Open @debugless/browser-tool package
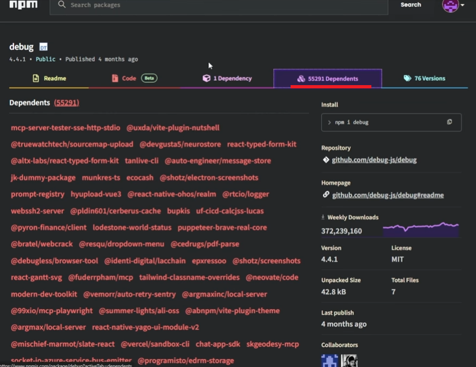 tap(54, 261)
